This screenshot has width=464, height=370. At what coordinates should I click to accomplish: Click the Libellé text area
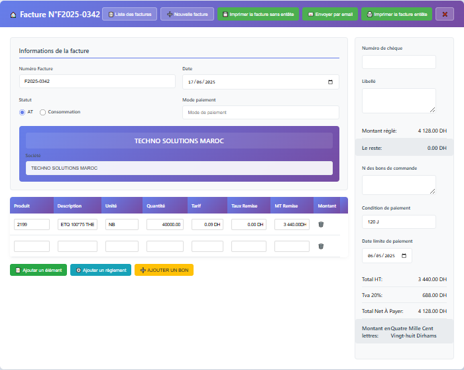398,101
